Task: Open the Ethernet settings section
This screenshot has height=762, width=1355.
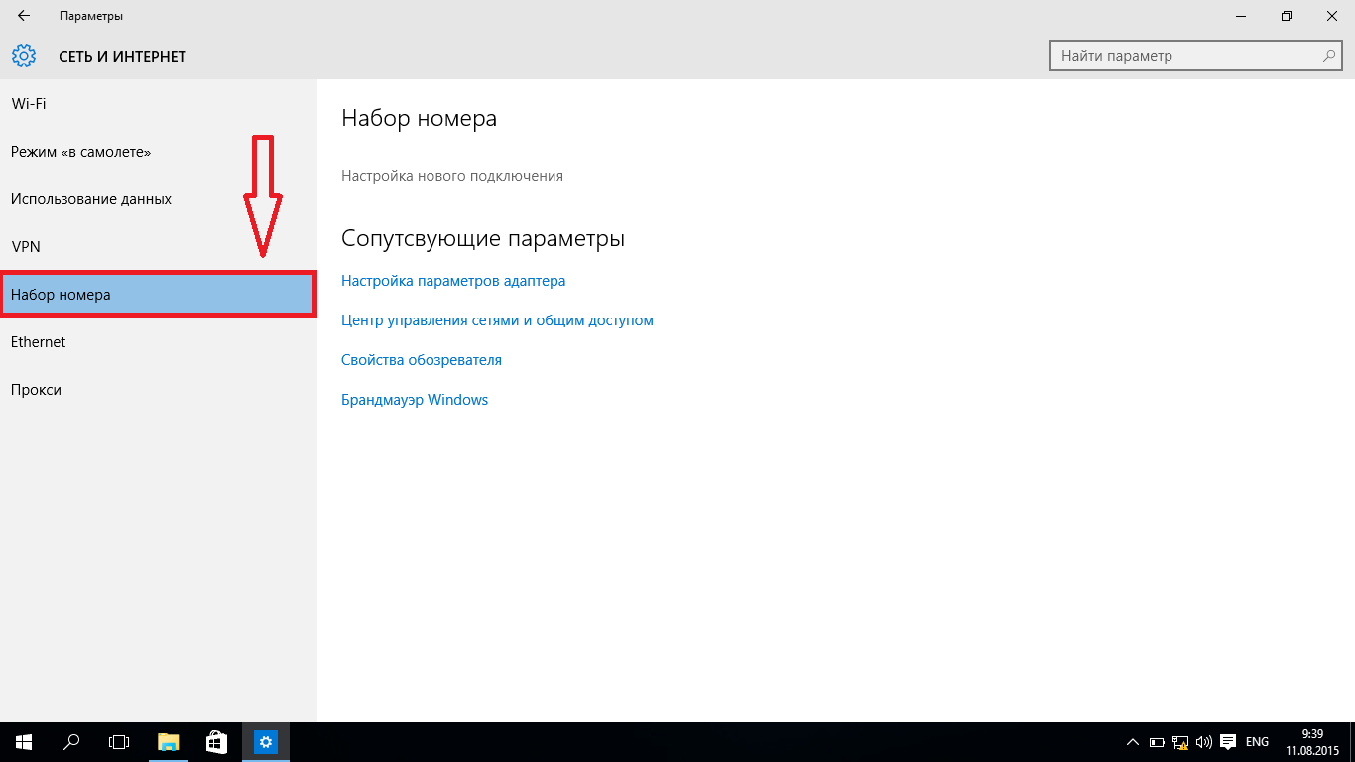Action: click(159, 342)
